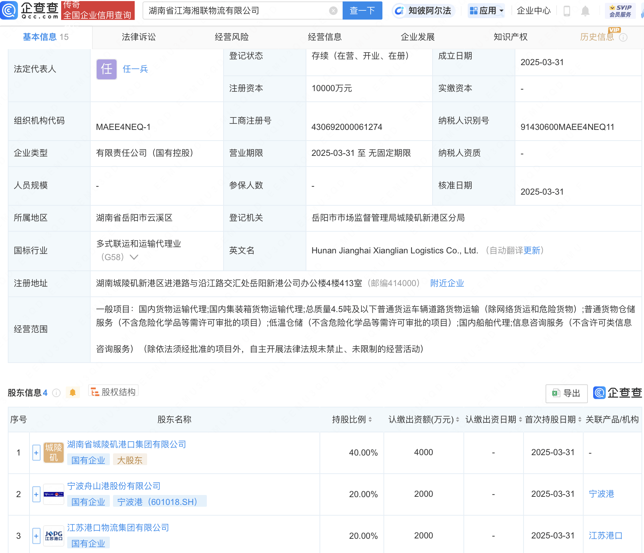
Task: Click 岳阳市市场监督管理局城陵矶新港区分局 registration authority text
Action: [388, 218]
